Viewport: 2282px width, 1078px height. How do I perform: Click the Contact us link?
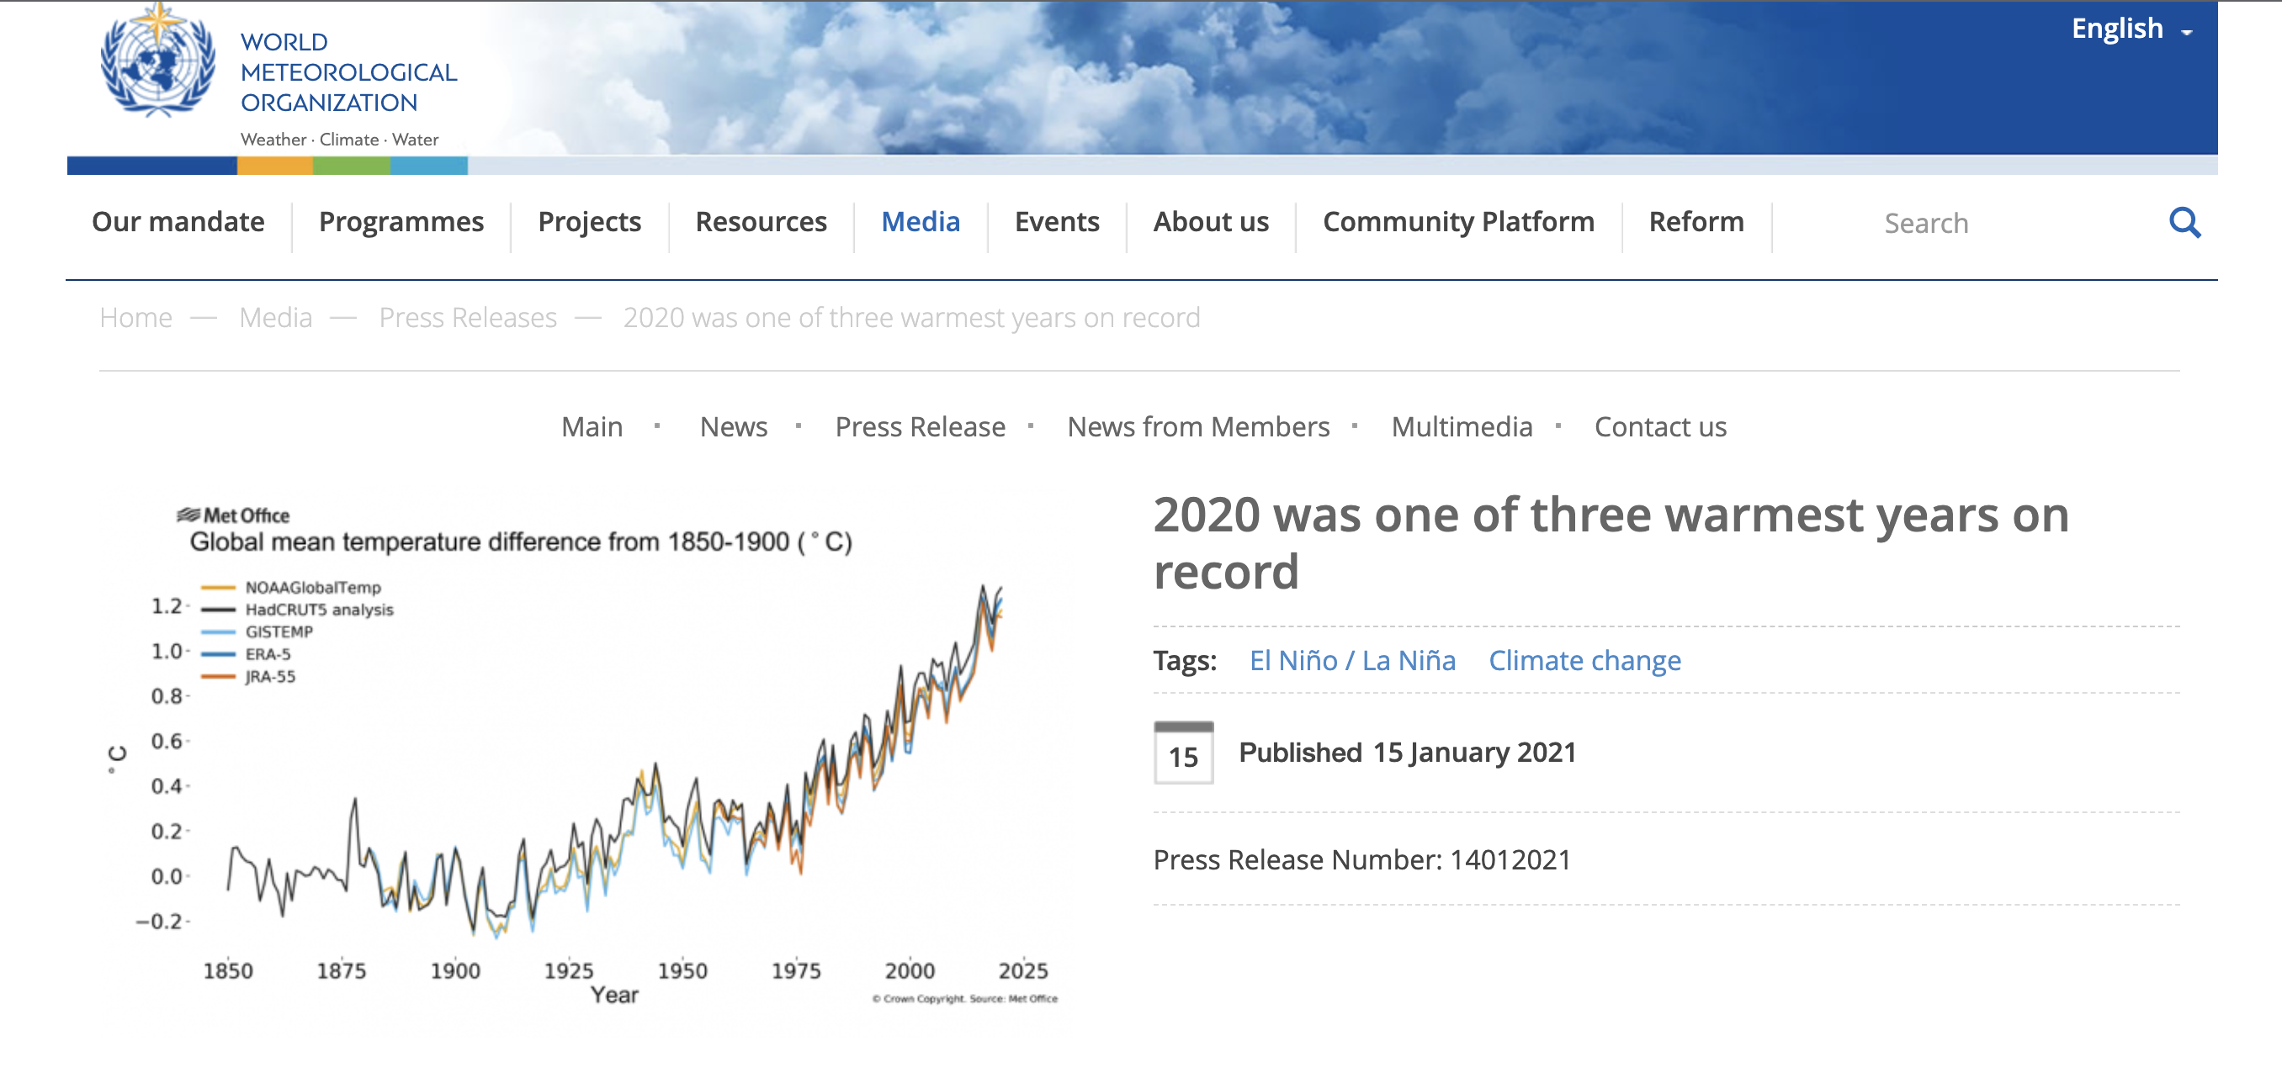[x=1660, y=426]
